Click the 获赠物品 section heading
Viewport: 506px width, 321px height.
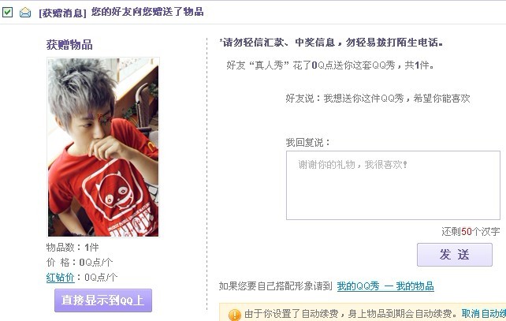(69, 45)
